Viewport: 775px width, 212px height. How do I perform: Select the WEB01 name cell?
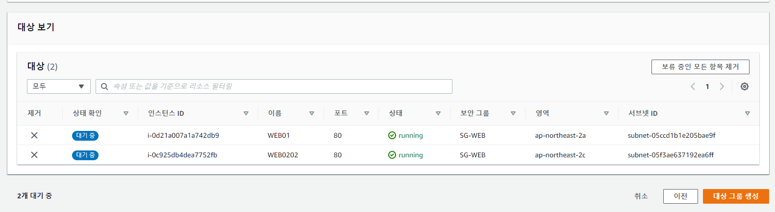278,135
